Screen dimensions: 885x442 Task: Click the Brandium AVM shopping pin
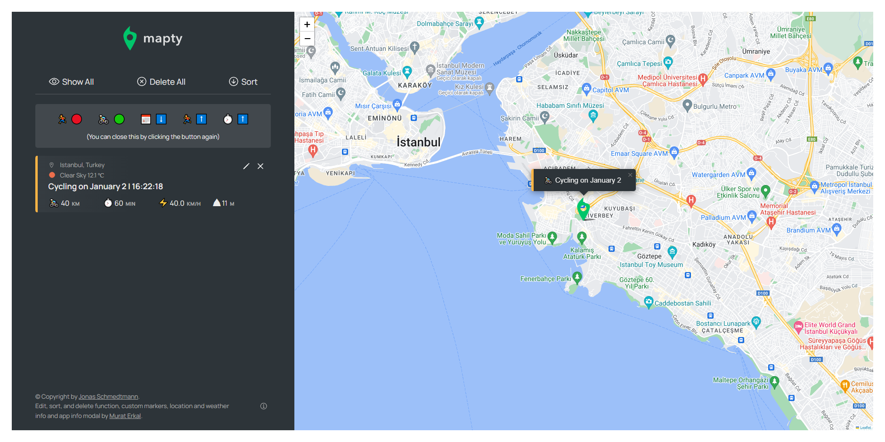837,229
